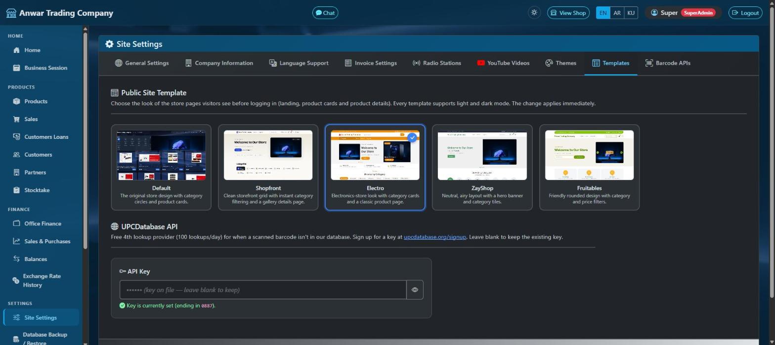
Task: Open the Radio Stations tab
Action: click(437, 63)
